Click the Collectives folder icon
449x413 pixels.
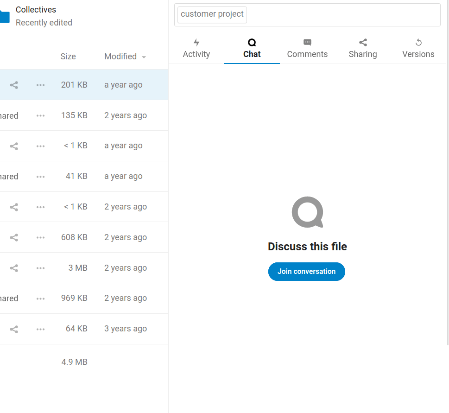[x=4, y=16]
